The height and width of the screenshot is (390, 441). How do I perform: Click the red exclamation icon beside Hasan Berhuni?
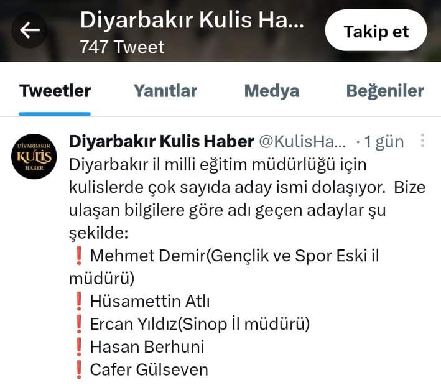[79, 346]
